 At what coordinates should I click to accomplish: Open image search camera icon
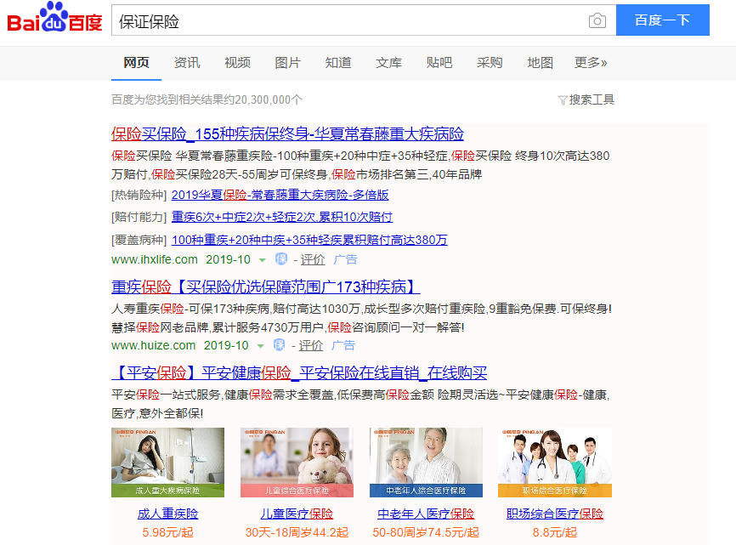click(597, 20)
